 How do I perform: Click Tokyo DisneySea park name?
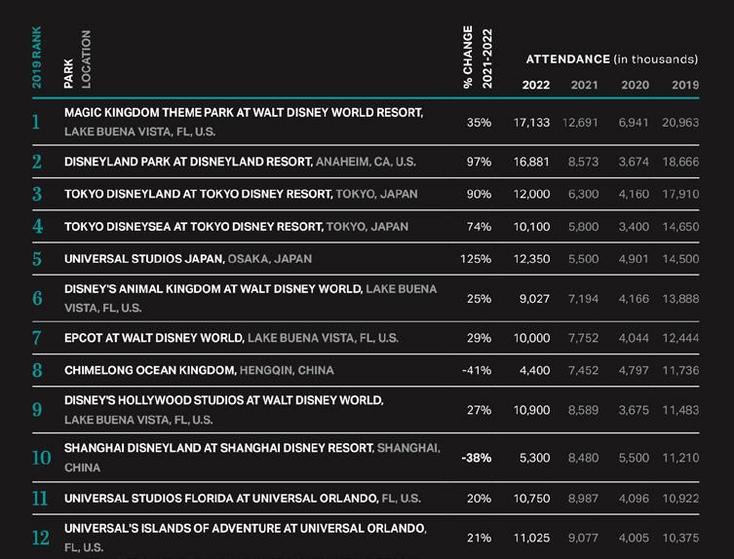[193, 226]
